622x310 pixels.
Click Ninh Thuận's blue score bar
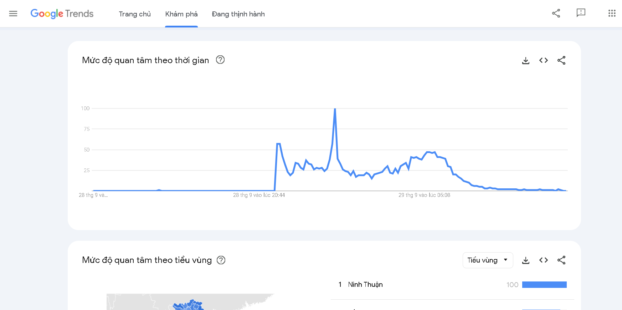tap(544, 285)
